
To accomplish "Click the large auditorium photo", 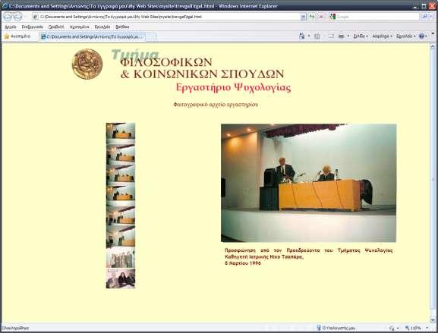I will coord(308,183).
